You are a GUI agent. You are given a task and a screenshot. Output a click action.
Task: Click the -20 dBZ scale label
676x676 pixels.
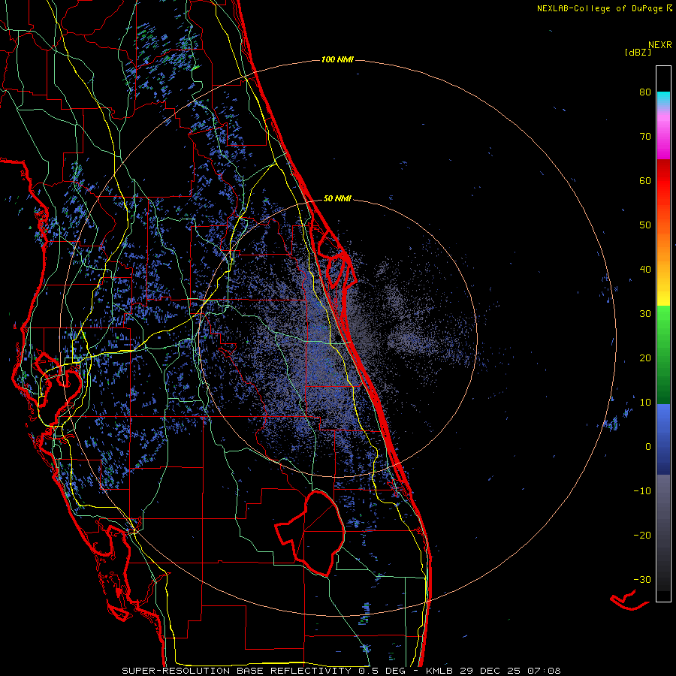[x=642, y=535]
